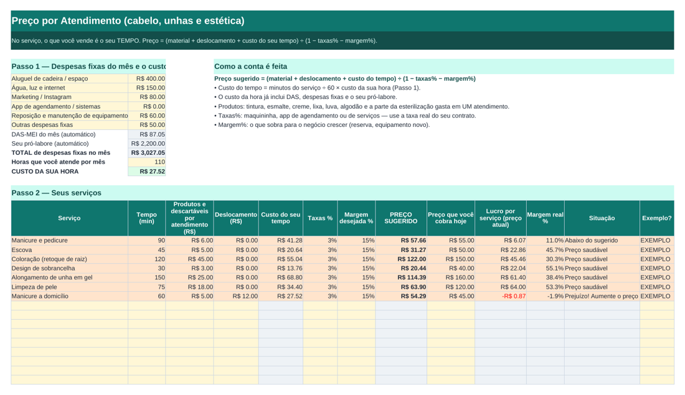Select 'Reposição e manutenção de equipamento' label
685x395 pixels.
[70, 116]
